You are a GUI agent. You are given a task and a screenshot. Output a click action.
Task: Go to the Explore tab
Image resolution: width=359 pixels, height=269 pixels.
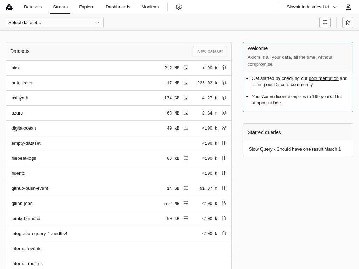tap(87, 7)
